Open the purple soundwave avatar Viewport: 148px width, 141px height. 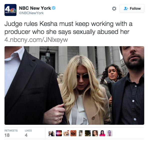pos(59,133)
